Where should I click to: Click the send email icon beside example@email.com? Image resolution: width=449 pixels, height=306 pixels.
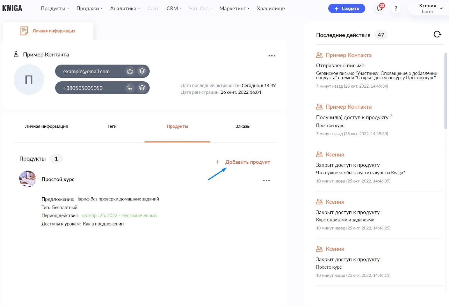(x=130, y=71)
